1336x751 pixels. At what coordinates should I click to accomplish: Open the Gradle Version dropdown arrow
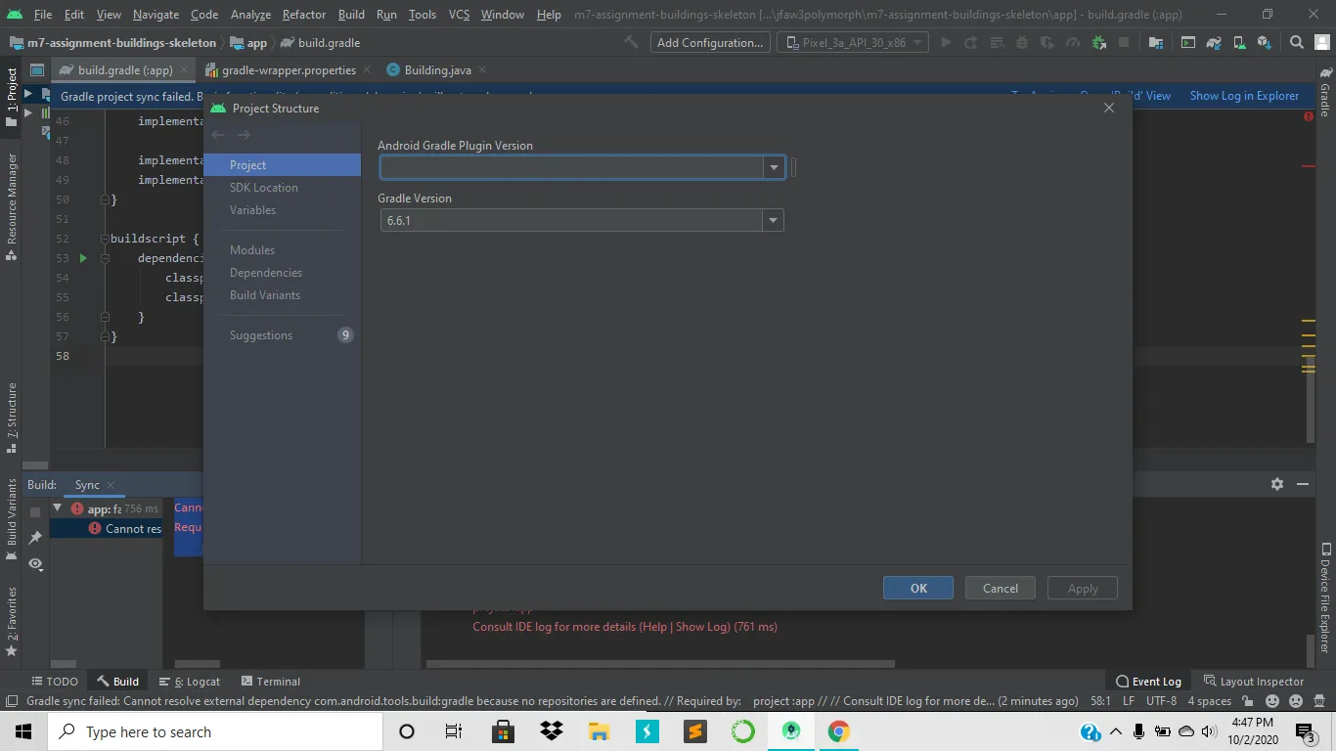point(774,220)
